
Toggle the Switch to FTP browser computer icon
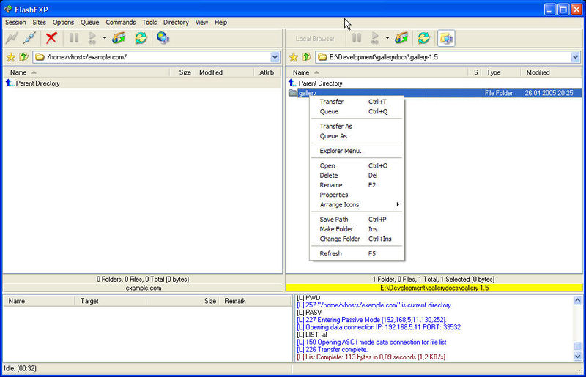click(446, 38)
